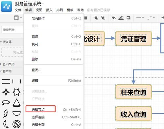Click the 所有更改已保存 status text
This screenshot has height=129, width=164.
coord(99,10)
